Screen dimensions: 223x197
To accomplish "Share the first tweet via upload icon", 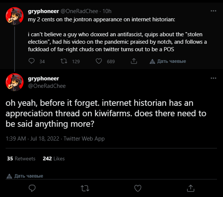I will 134,61.
